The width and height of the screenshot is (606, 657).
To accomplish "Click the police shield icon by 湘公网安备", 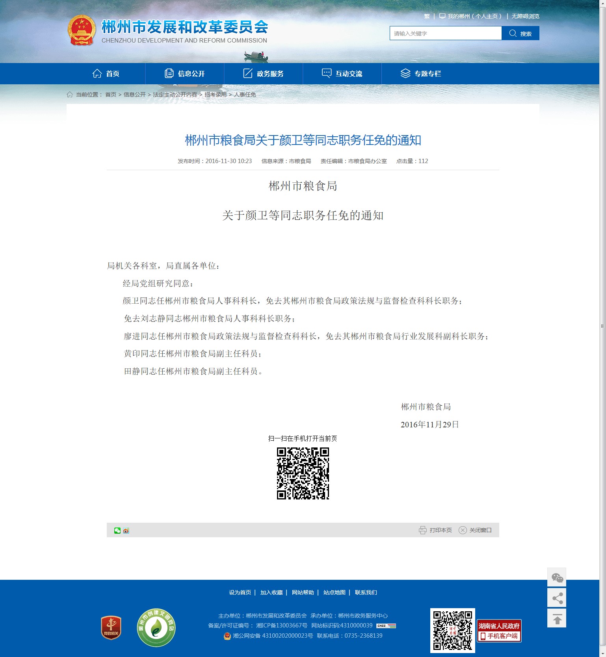I will point(227,636).
